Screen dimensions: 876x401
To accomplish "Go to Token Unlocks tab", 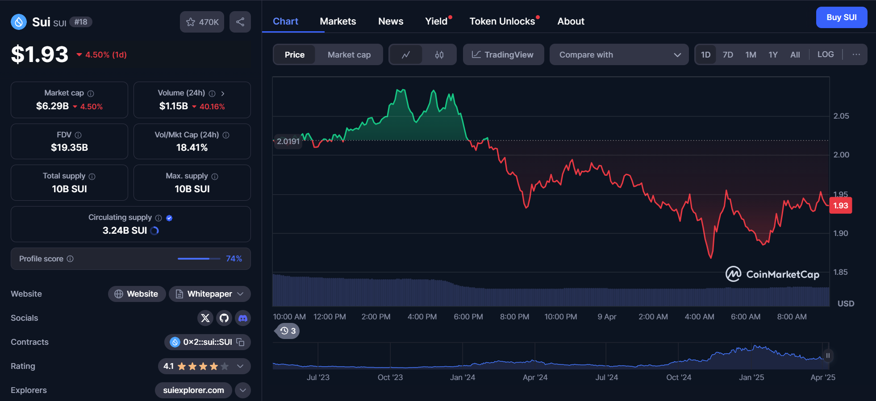I will tap(502, 21).
